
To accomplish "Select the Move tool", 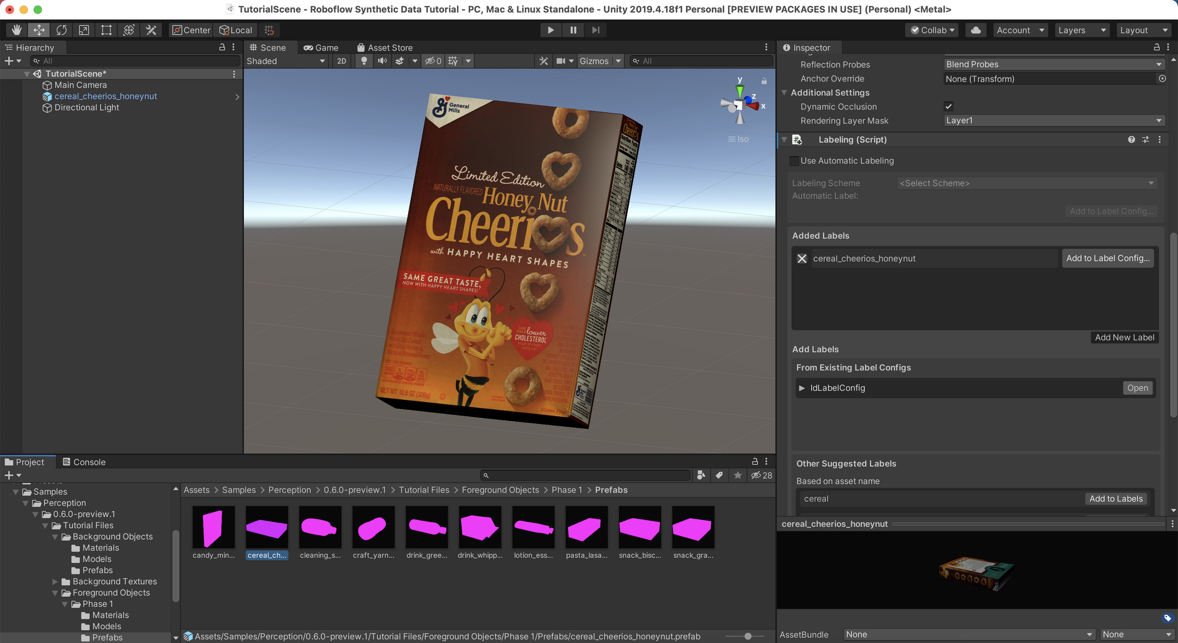I will click(38, 30).
